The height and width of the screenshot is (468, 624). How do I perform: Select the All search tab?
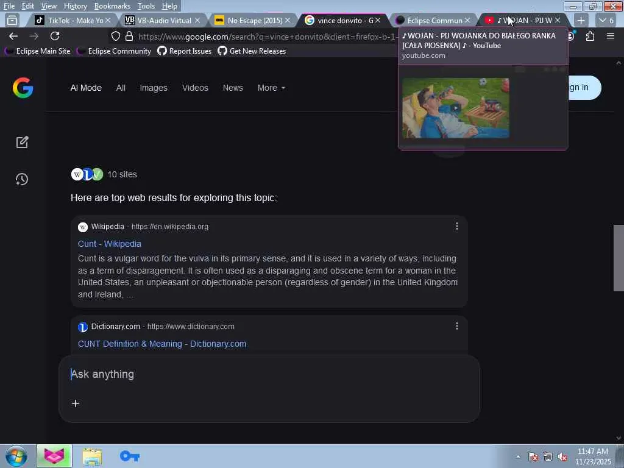click(121, 88)
